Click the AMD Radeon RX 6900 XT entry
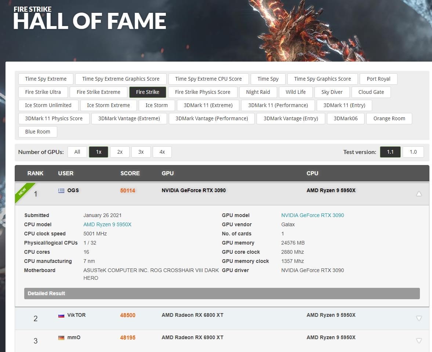Screen dimensions: 432x352 click(x=192, y=337)
